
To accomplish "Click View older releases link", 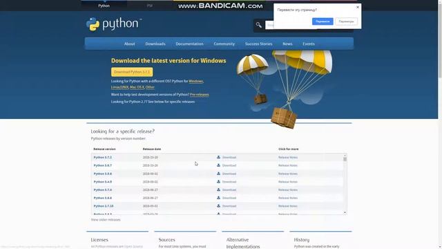I will 106,220.
